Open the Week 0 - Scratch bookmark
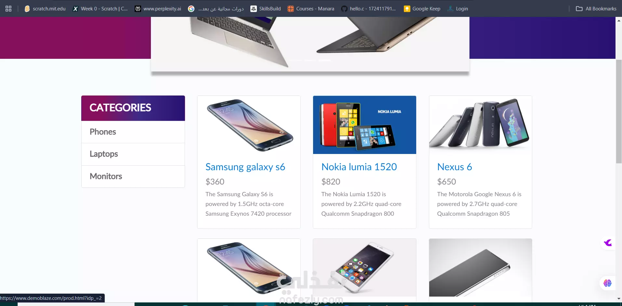This screenshot has width=622, height=306. click(100, 9)
